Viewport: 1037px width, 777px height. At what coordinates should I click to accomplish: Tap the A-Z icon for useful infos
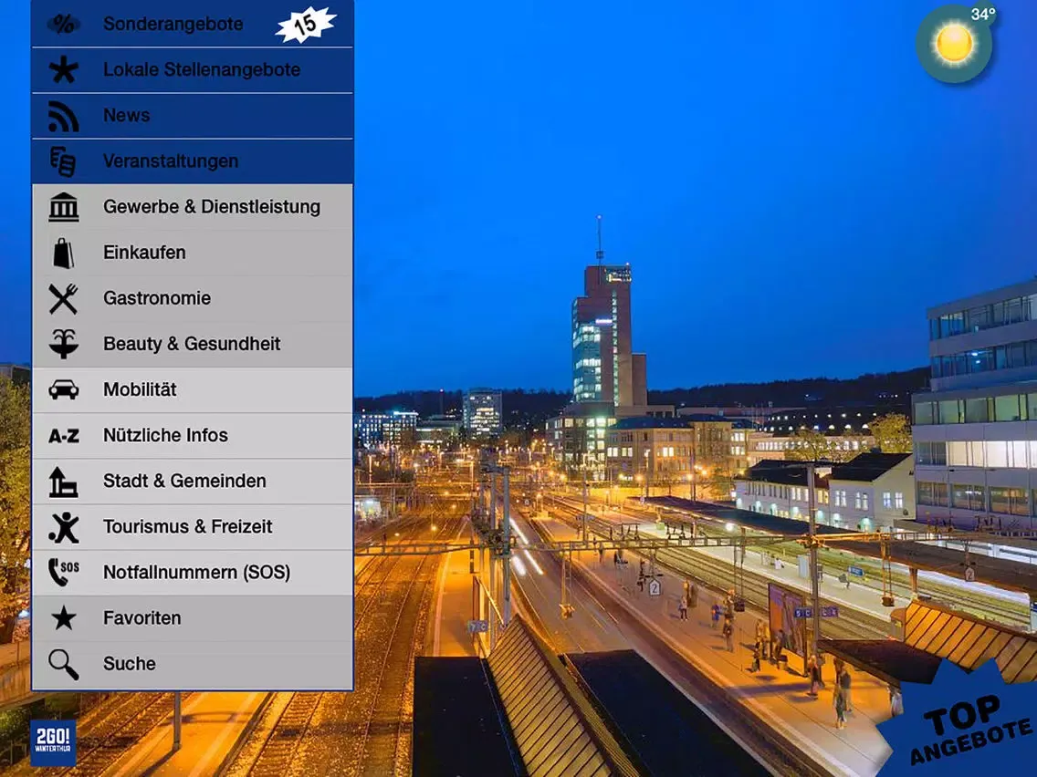(x=64, y=436)
